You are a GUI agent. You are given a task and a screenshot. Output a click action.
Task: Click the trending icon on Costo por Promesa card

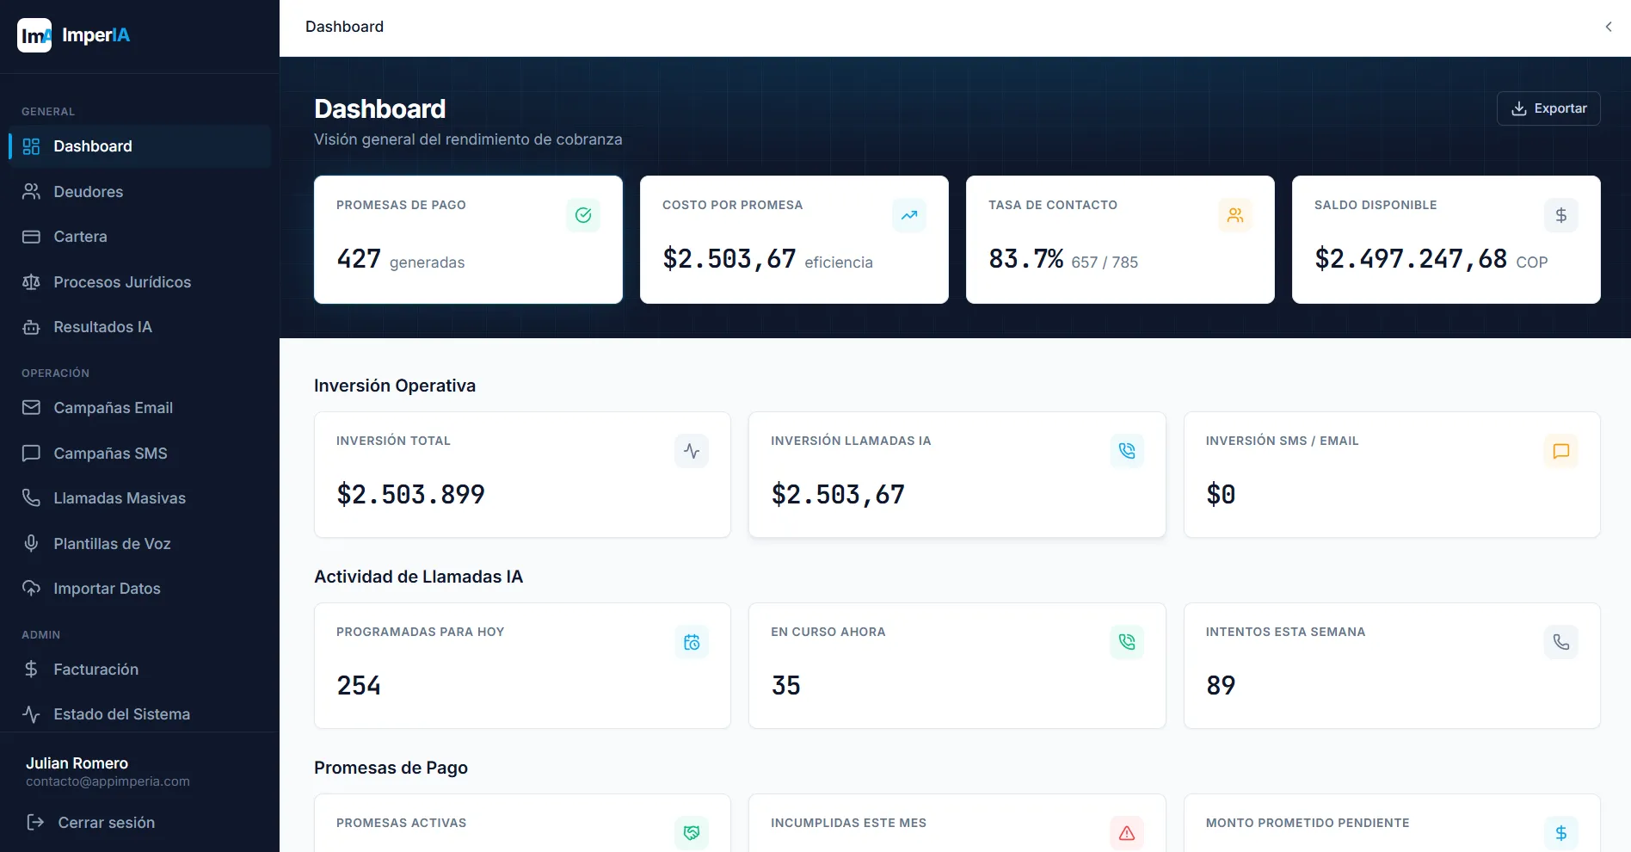tap(909, 215)
